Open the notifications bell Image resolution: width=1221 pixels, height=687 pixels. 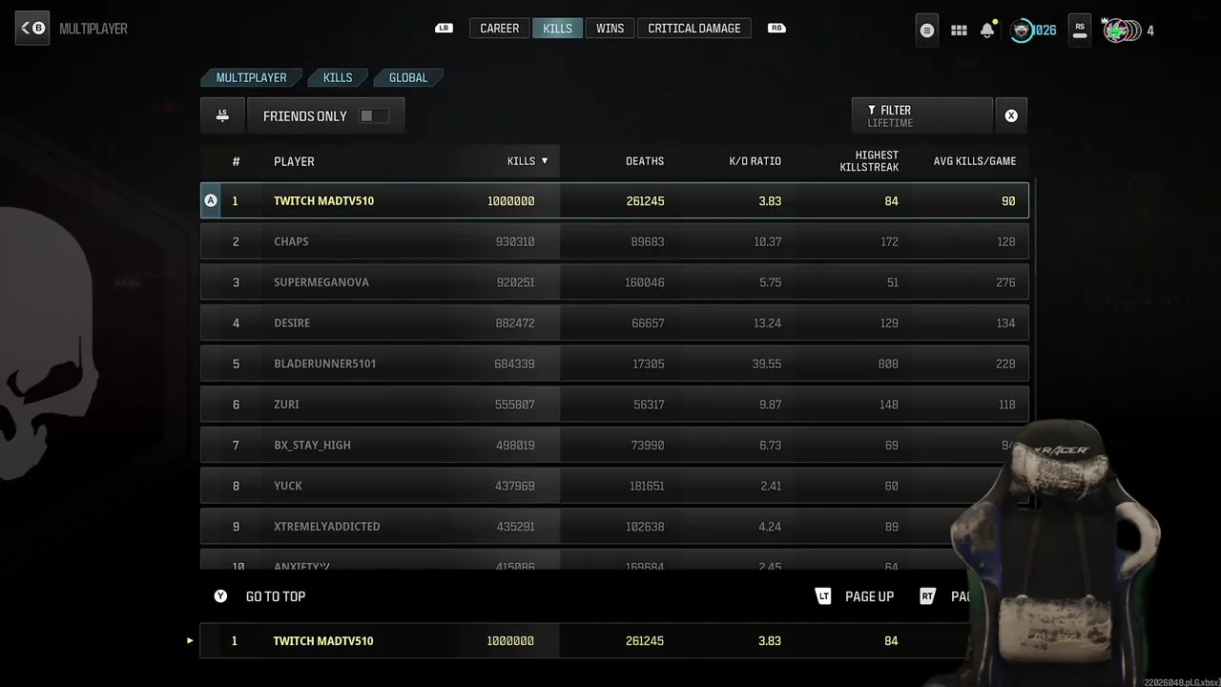click(x=987, y=30)
